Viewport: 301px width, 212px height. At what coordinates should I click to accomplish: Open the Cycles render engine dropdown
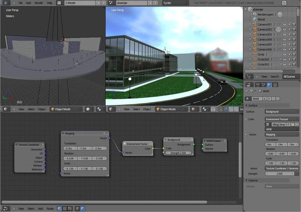coord(175,3)
